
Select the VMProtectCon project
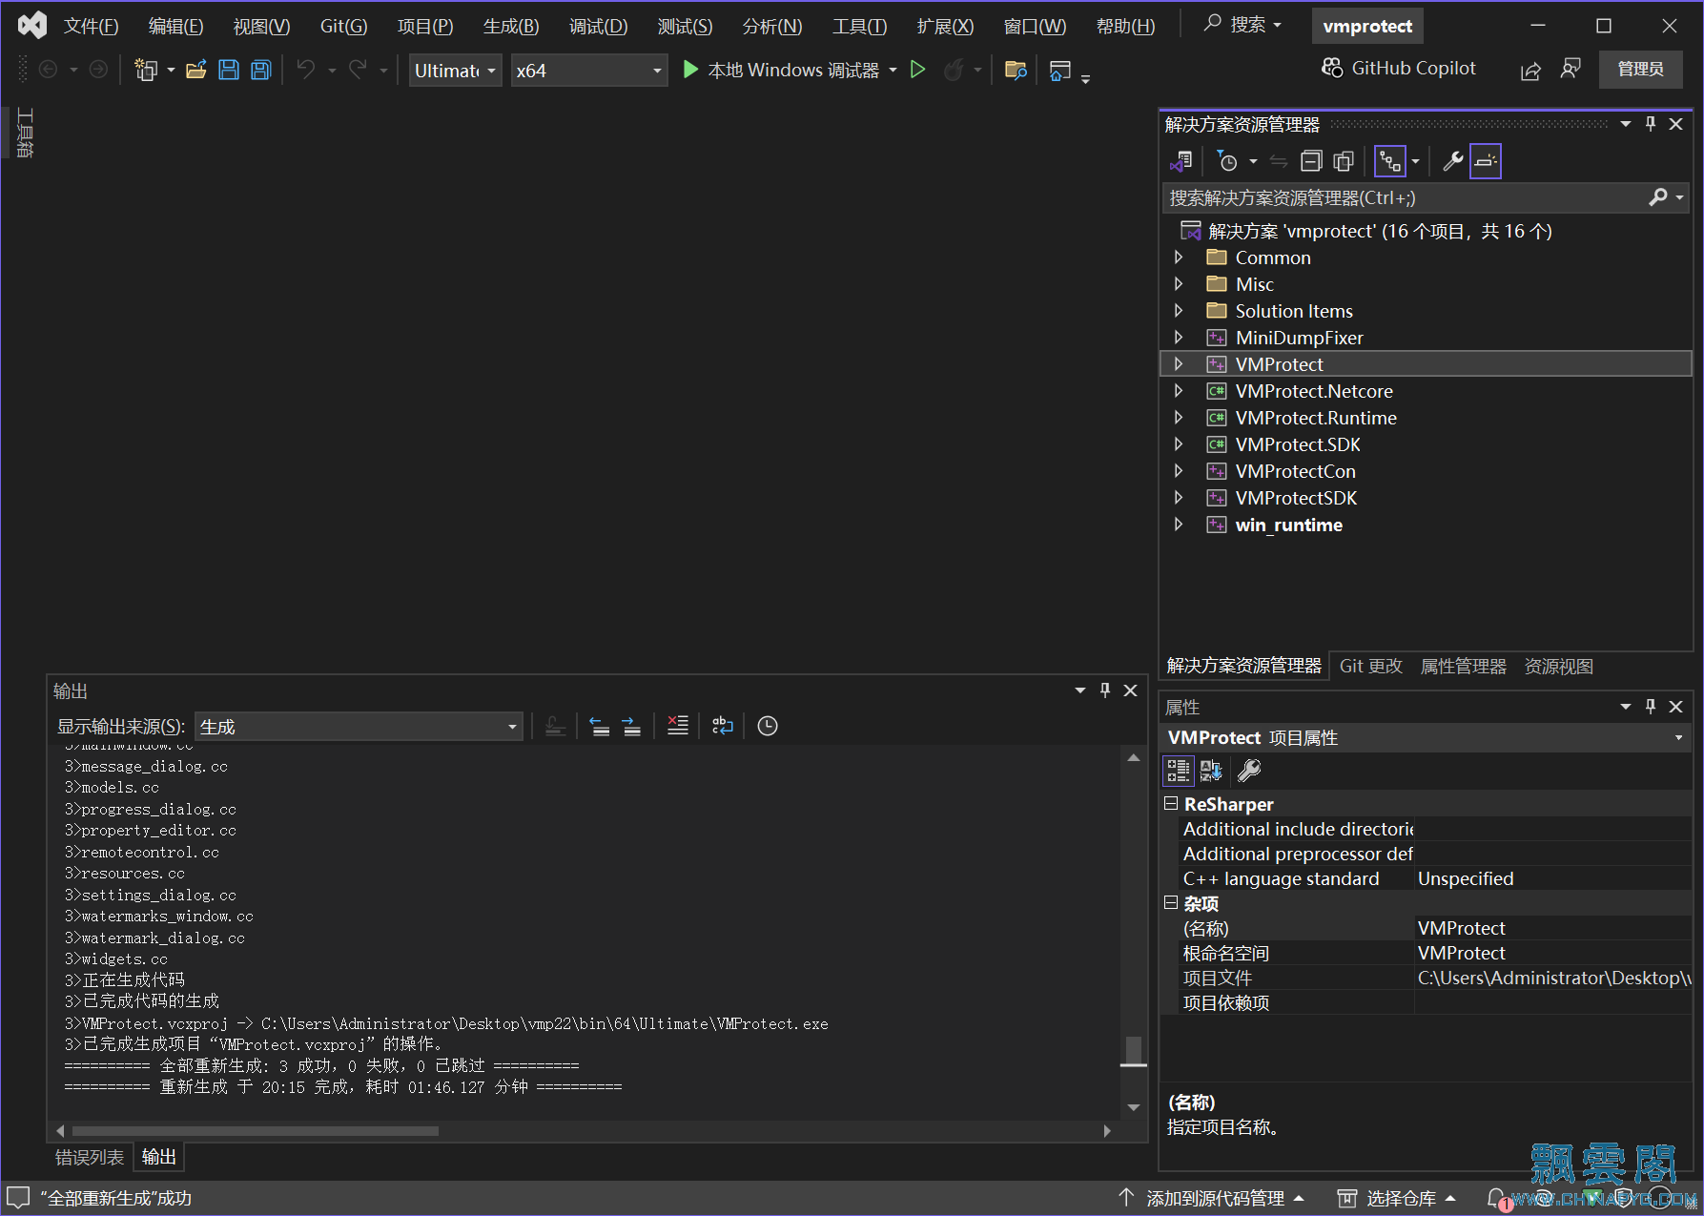click(1295, 471)
